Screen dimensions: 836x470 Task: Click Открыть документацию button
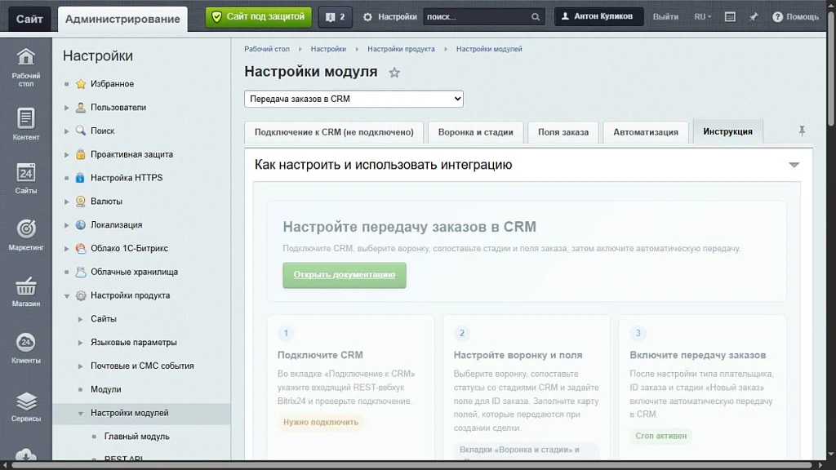[345, 275]
